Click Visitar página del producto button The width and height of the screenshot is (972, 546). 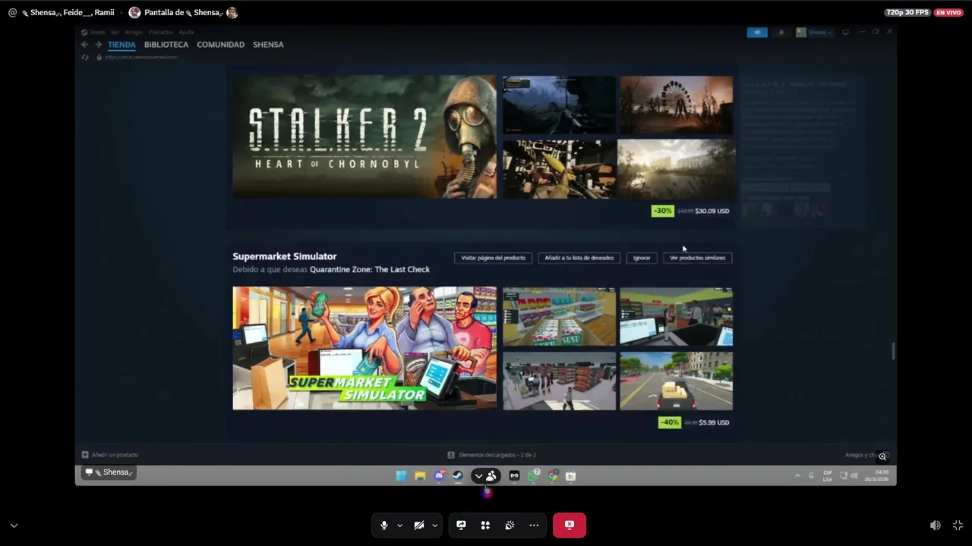(x=493, y=258)
